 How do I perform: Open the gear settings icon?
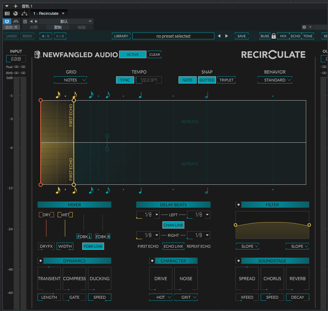pyautogui.click(x=304, y=27)
